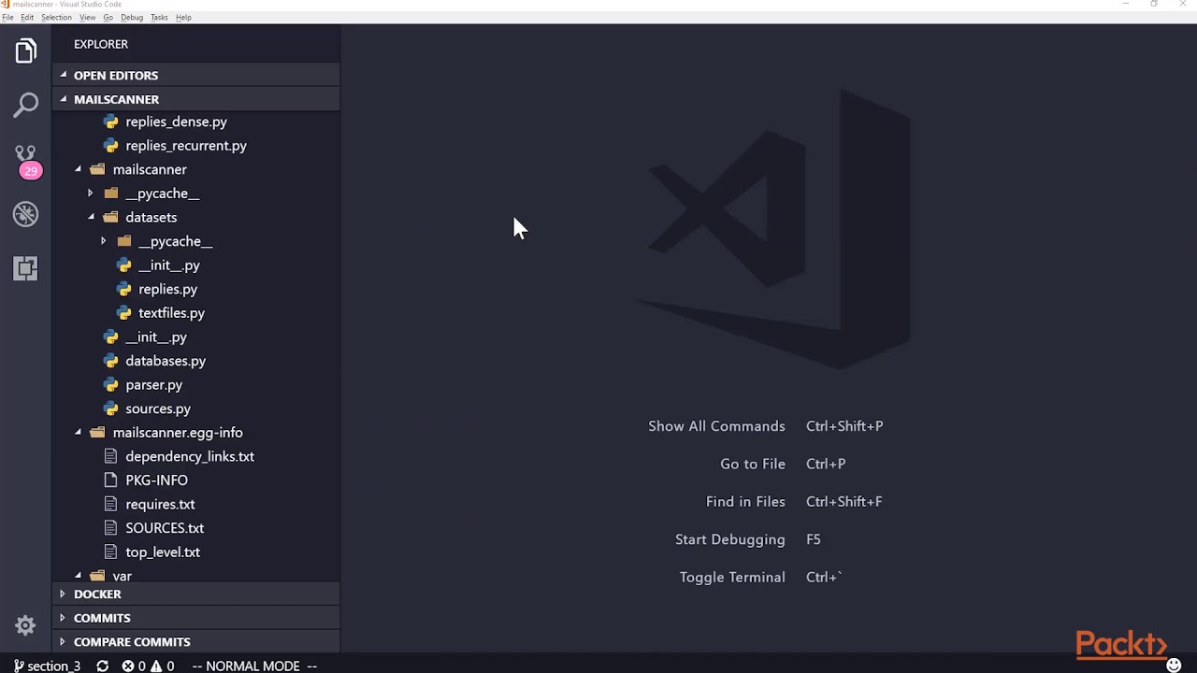Click the Python icon of replies_dense.py
The height and width of the screenshot is (673, 1197).
pos(111,122)
